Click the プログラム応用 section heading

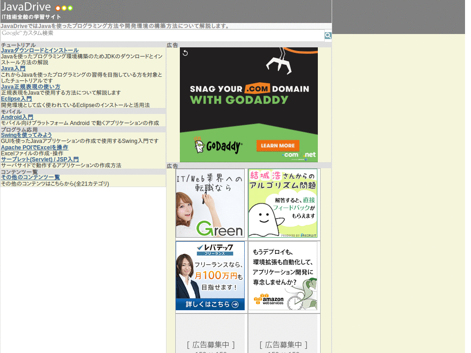pos(19,130)
